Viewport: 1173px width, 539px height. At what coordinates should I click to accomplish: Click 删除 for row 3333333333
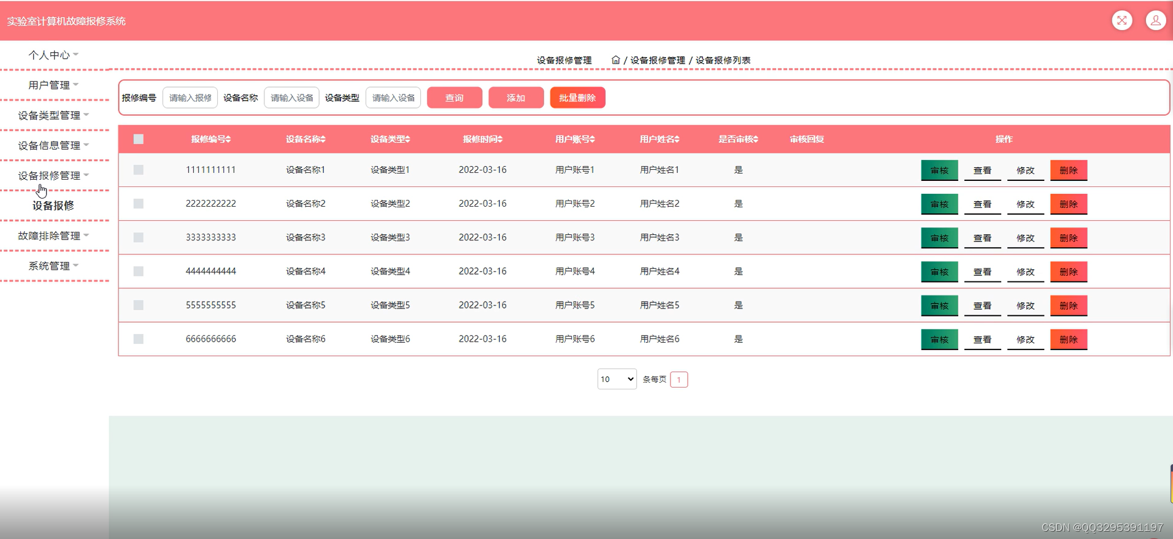click(1069, 238)
